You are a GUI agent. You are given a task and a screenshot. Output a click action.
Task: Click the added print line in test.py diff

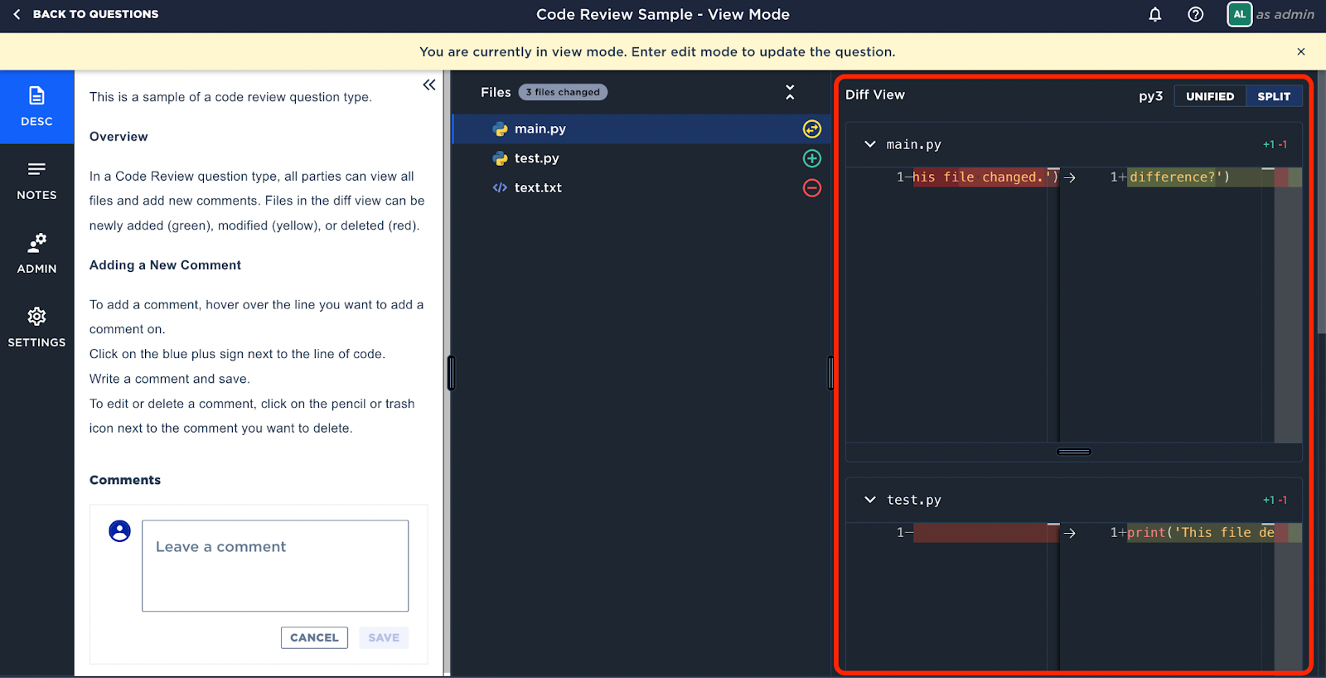pos(1201,532)
